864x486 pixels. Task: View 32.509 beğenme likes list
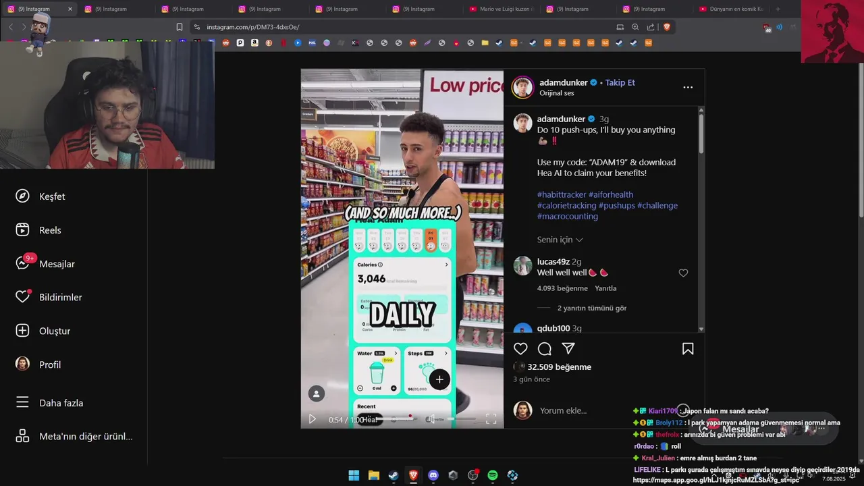click(x=559, y=367)
